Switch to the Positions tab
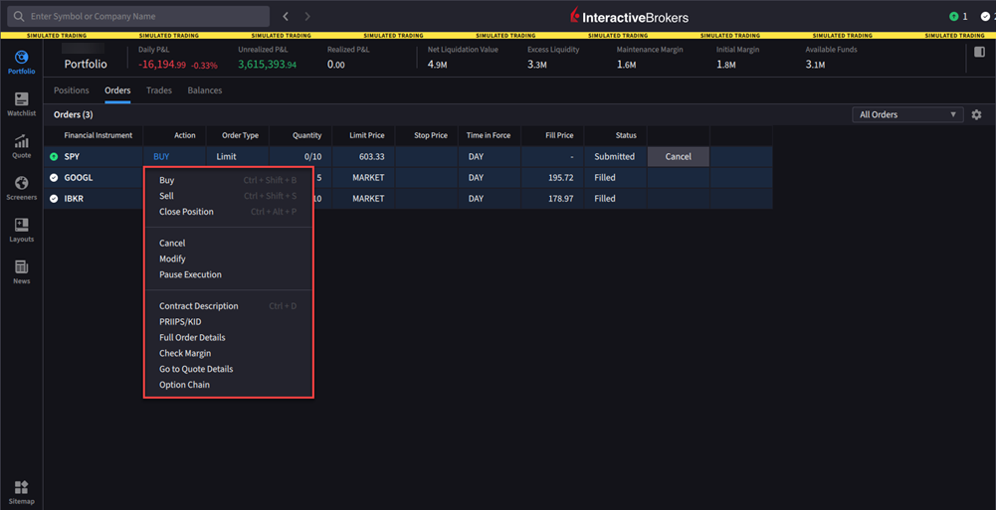This screenshot has height=510, width=996. tap(72, 90)
